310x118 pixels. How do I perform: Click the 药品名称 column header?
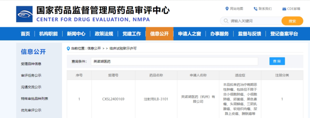[156, 75]
